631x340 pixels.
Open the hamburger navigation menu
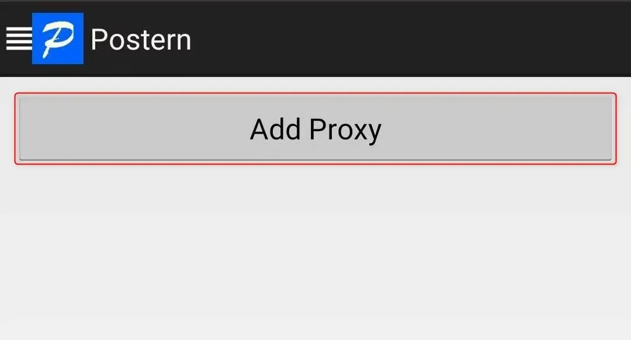point(18,39)
